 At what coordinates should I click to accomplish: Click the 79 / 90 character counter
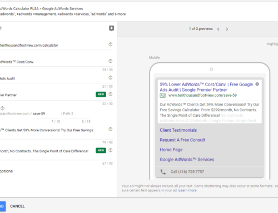coord(107,142)
